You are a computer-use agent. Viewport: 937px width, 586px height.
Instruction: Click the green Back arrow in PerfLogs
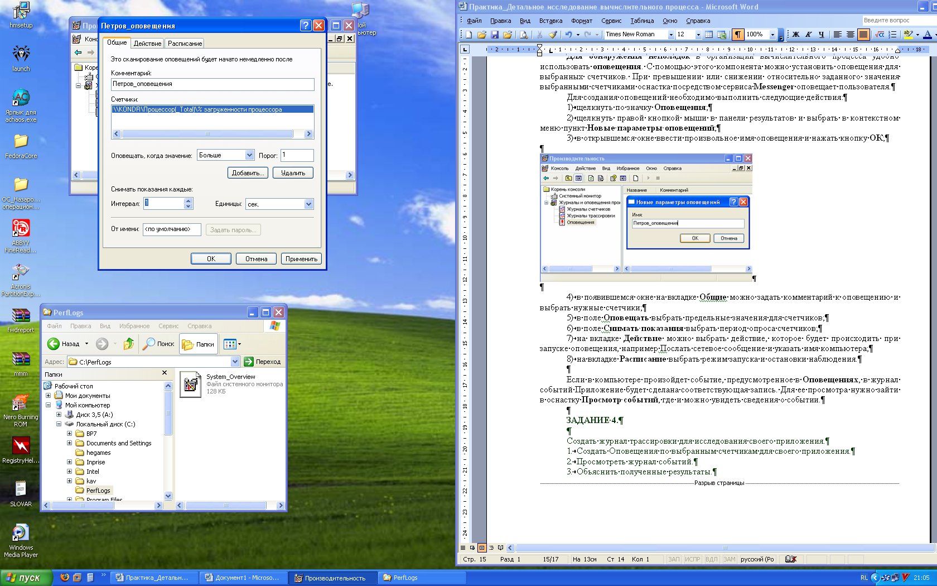coord(54,344)
